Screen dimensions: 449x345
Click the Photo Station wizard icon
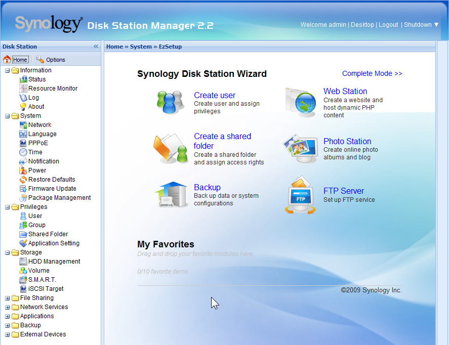point(301,148)
